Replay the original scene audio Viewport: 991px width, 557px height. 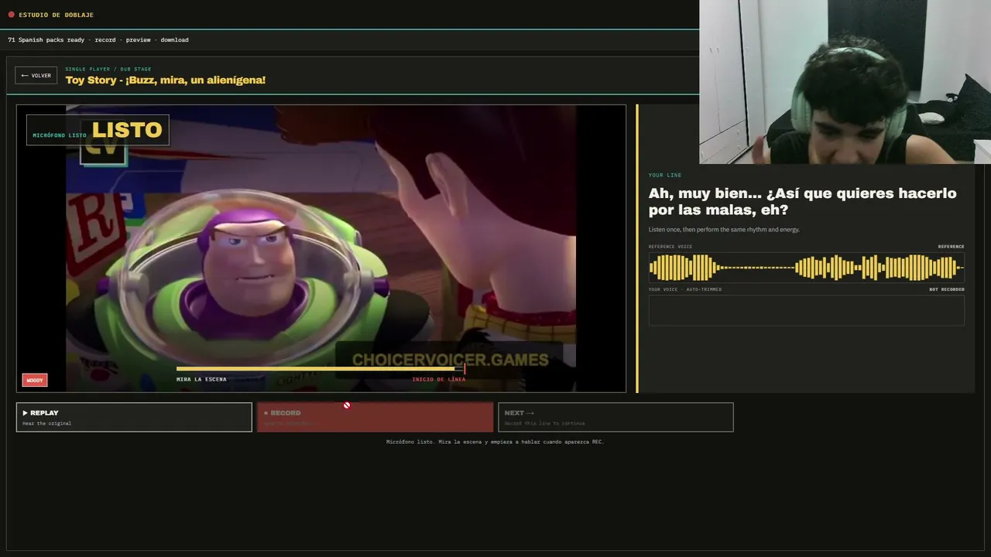[x=134, y=417]
